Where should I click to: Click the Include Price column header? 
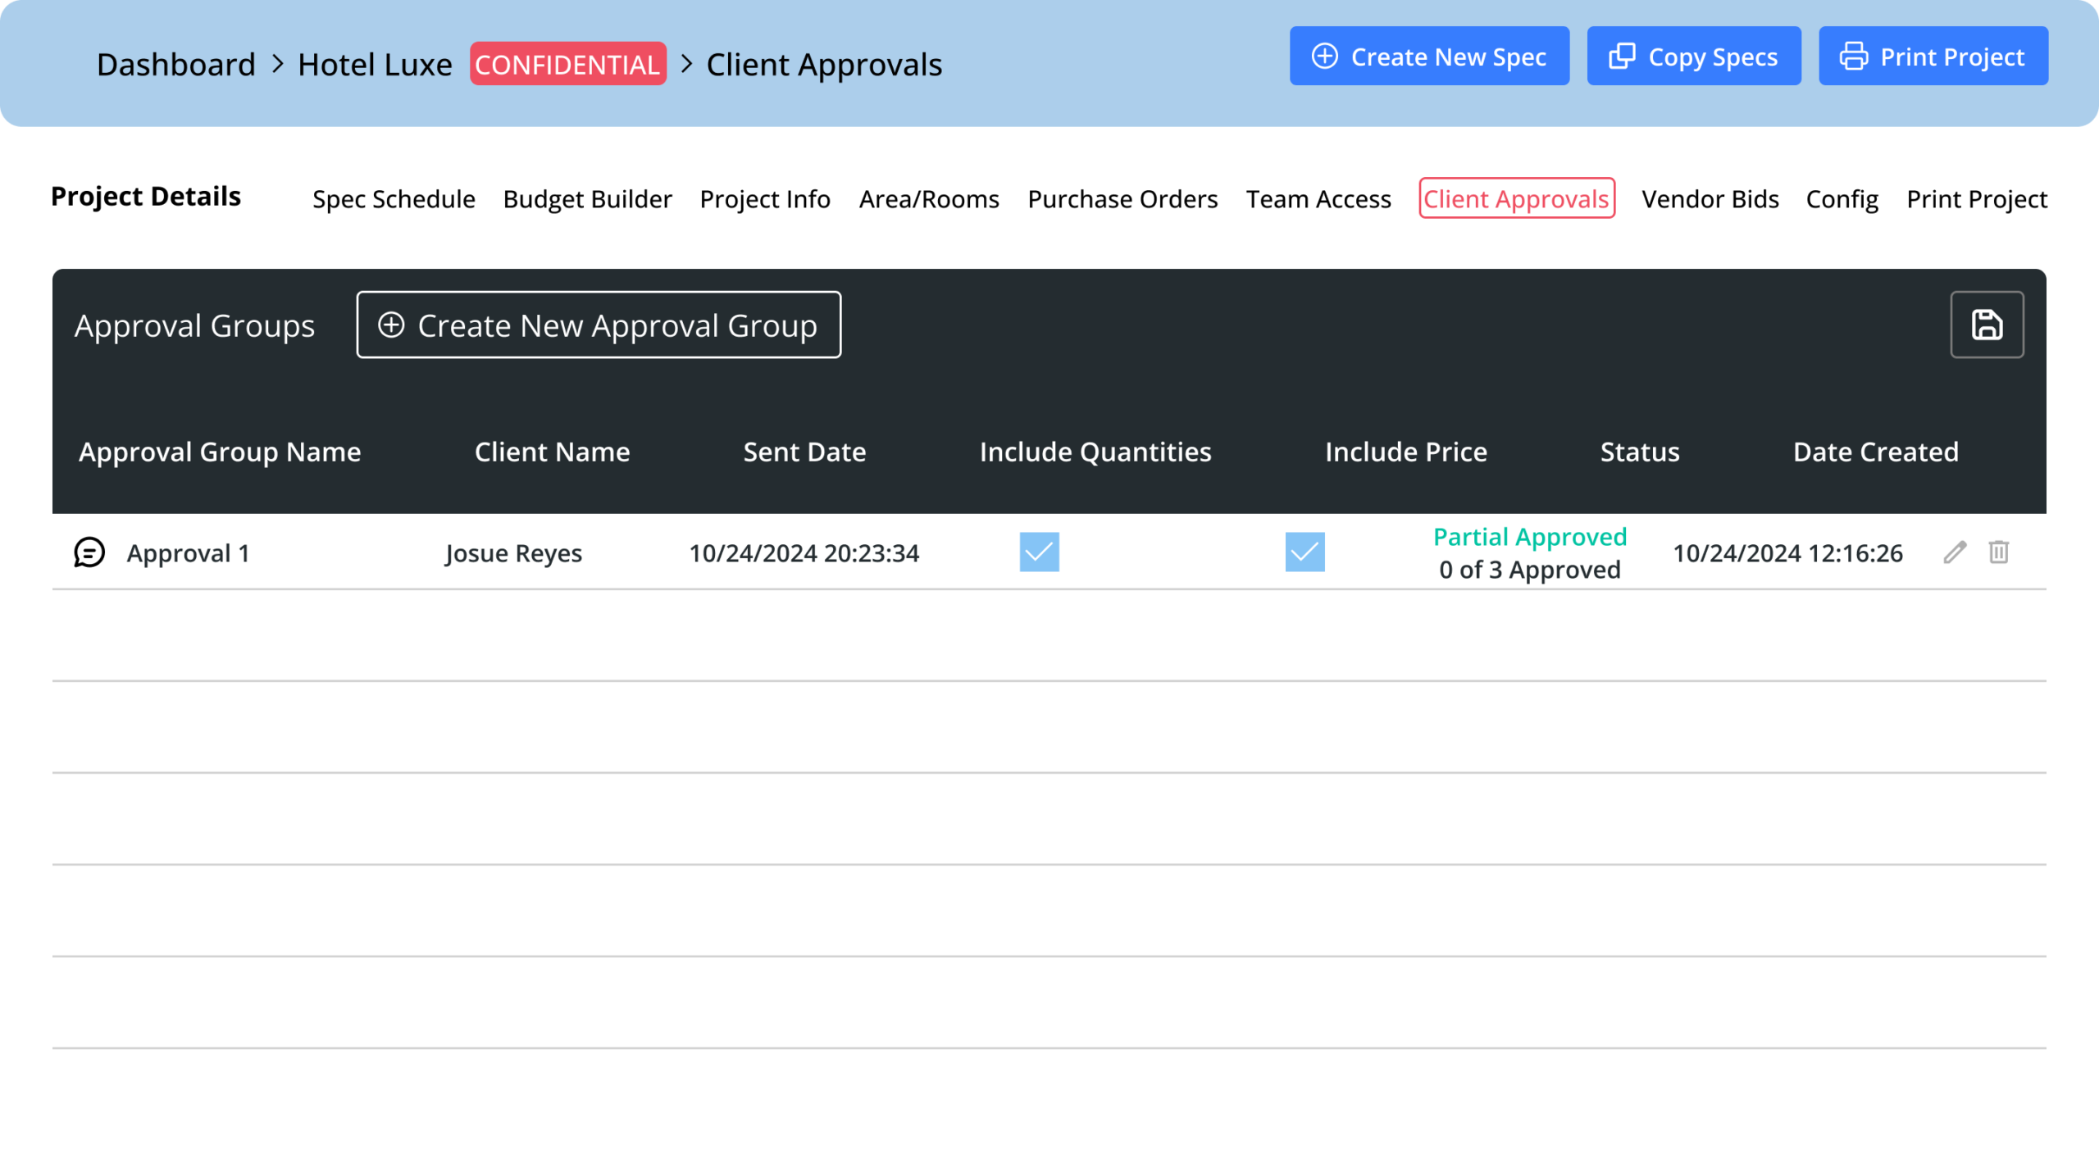click(1406, 452)
